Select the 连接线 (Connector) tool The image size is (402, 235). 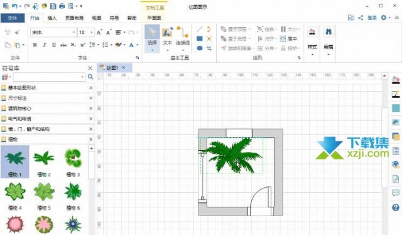coord(183,38)
